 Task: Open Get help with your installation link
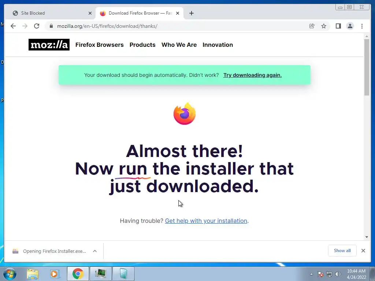click(x=206, y=221)
